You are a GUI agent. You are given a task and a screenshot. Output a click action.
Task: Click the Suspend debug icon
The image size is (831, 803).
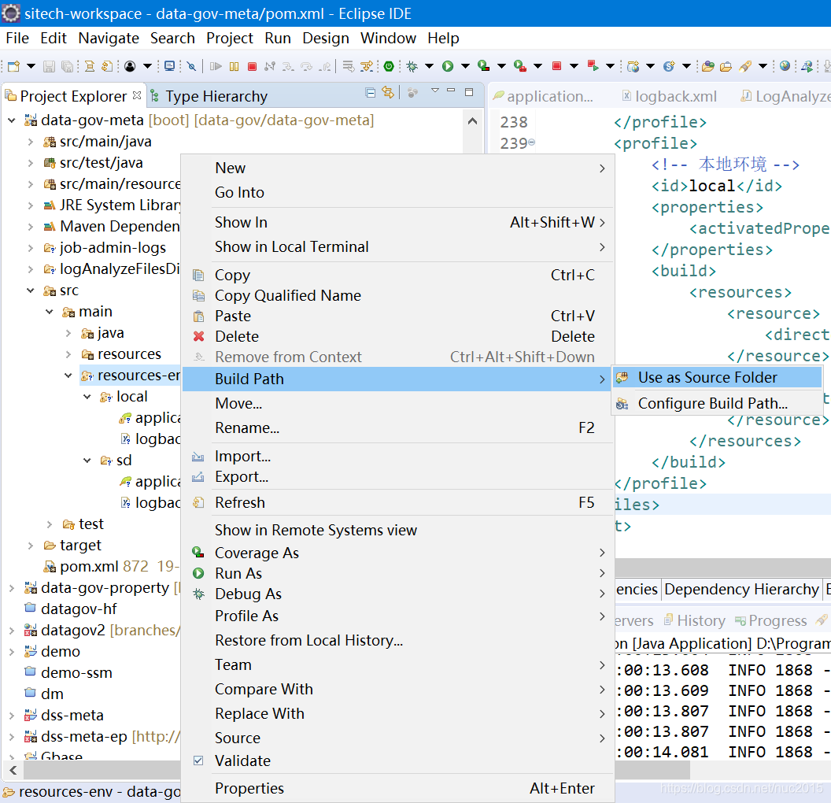tap(235, 66)
